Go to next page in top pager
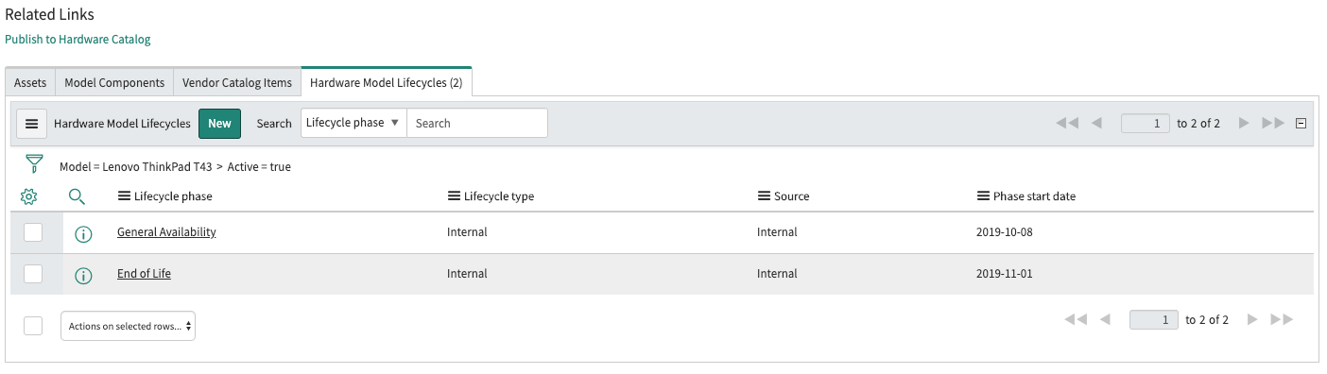This screenshot has width=1327, height=374. (1244, 124)
